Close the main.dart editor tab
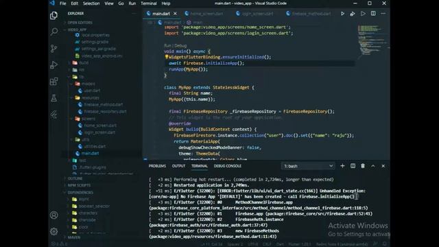The image size is (439, 247). pos(175,14)
